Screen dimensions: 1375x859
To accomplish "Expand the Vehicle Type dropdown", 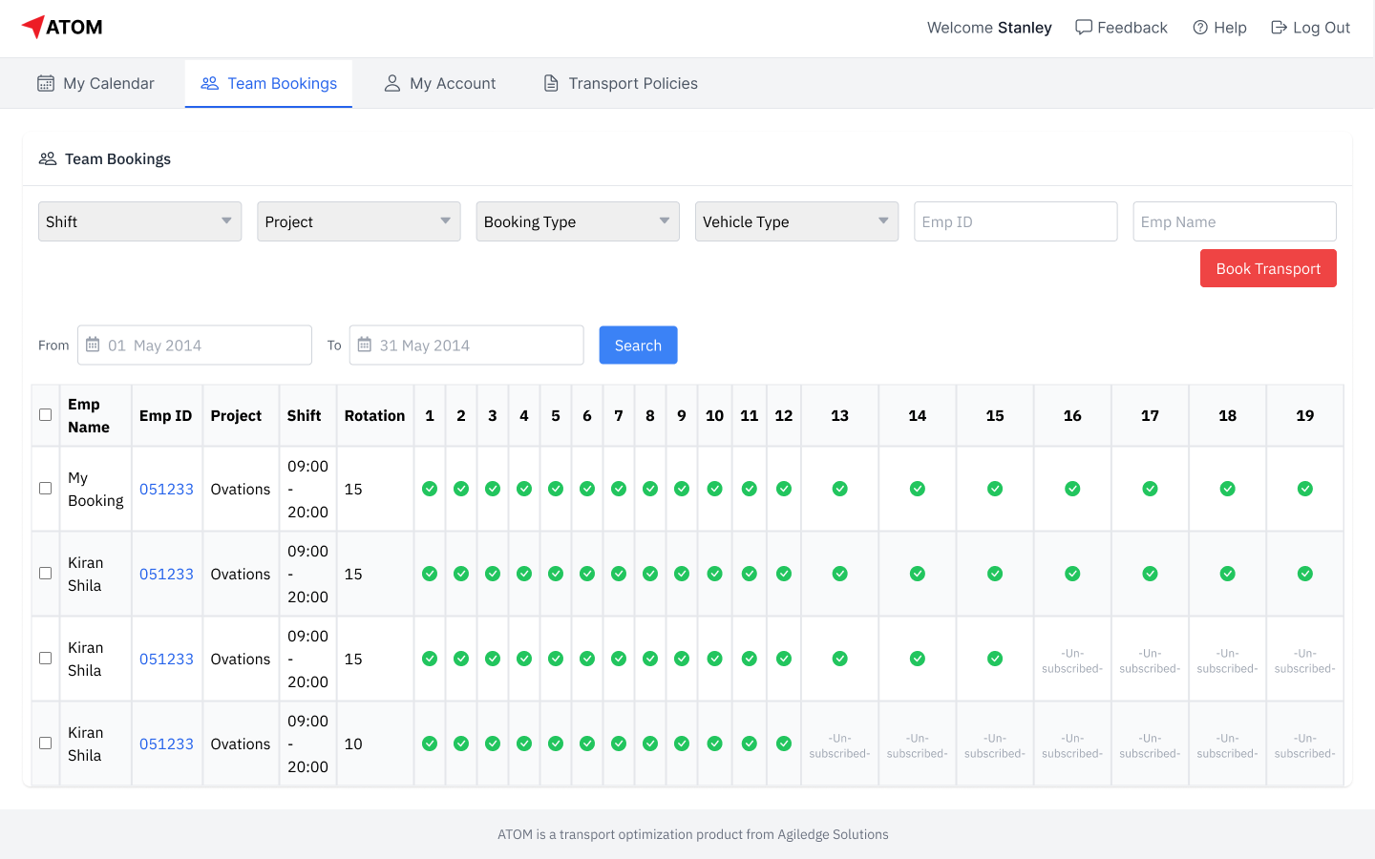I will coord(796,221).
